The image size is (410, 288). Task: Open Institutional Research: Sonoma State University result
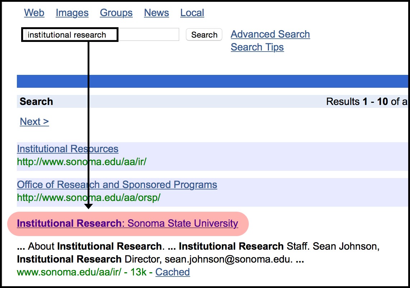coord(127,223)
